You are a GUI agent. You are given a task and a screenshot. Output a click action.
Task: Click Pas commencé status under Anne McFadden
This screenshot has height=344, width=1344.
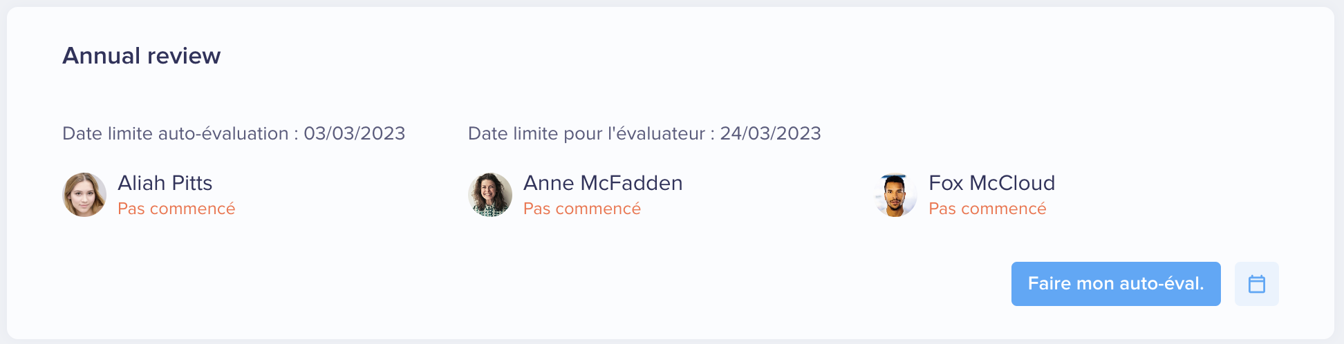tap(582, 209)
